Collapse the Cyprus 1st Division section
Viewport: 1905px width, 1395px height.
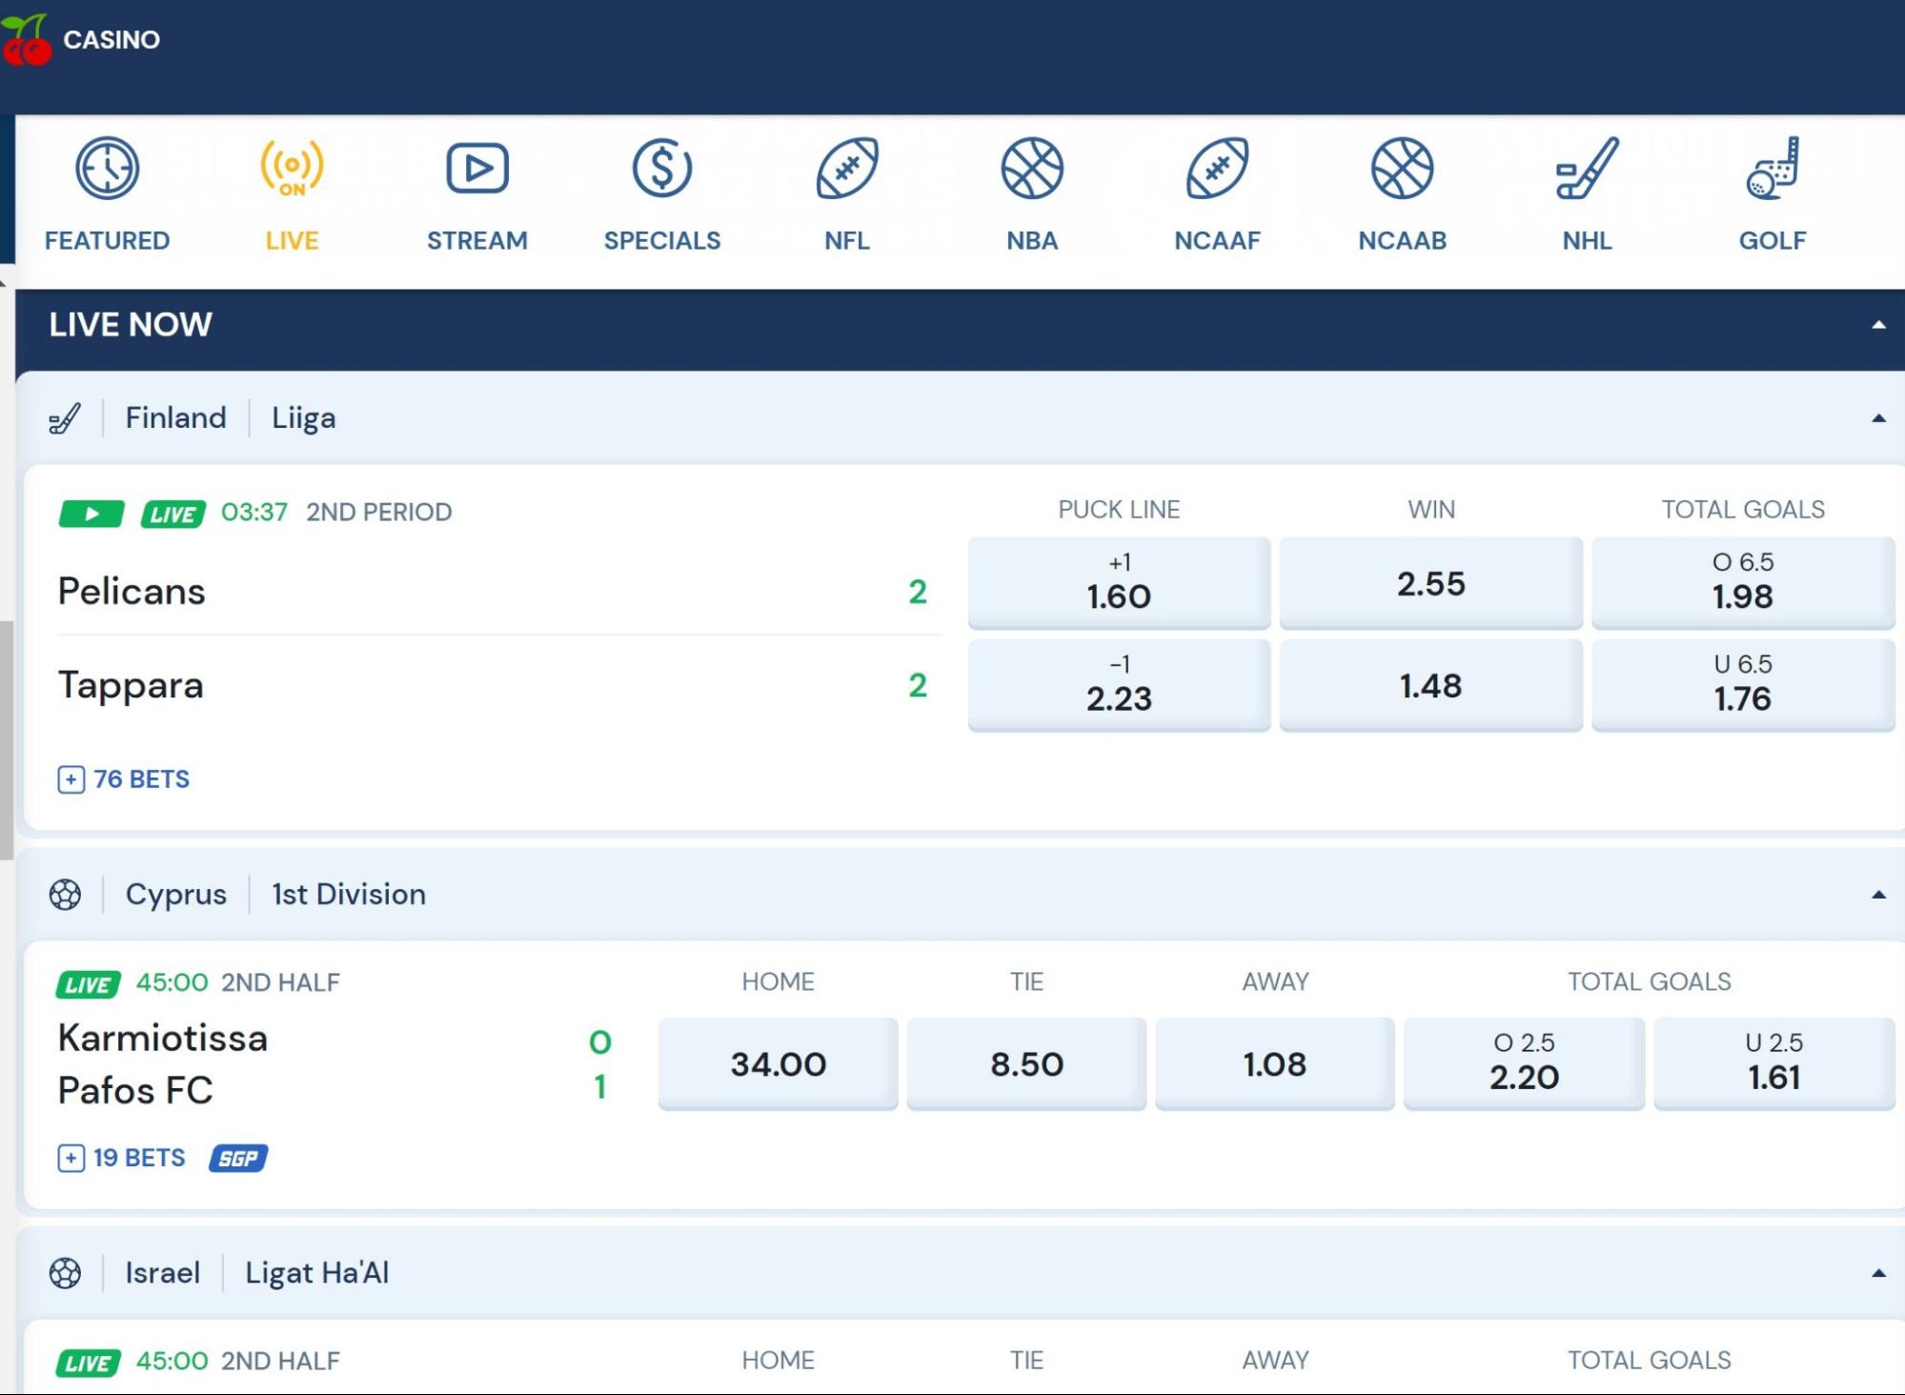[x=1878, y=895]
